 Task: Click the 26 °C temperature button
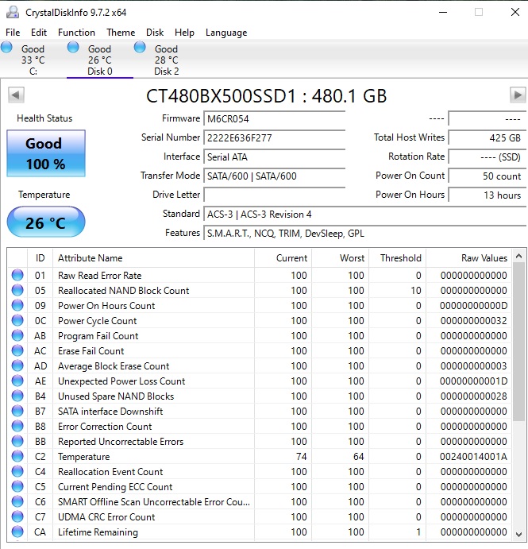click(x=45, y=222)
